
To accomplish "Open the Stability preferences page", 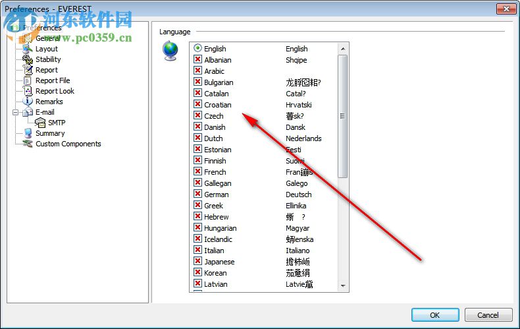I will (x=49, y=59).
